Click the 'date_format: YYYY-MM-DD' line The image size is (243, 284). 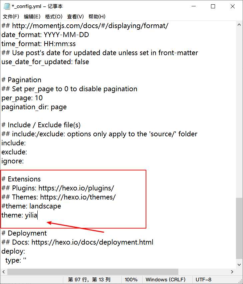tap(45, 35)
